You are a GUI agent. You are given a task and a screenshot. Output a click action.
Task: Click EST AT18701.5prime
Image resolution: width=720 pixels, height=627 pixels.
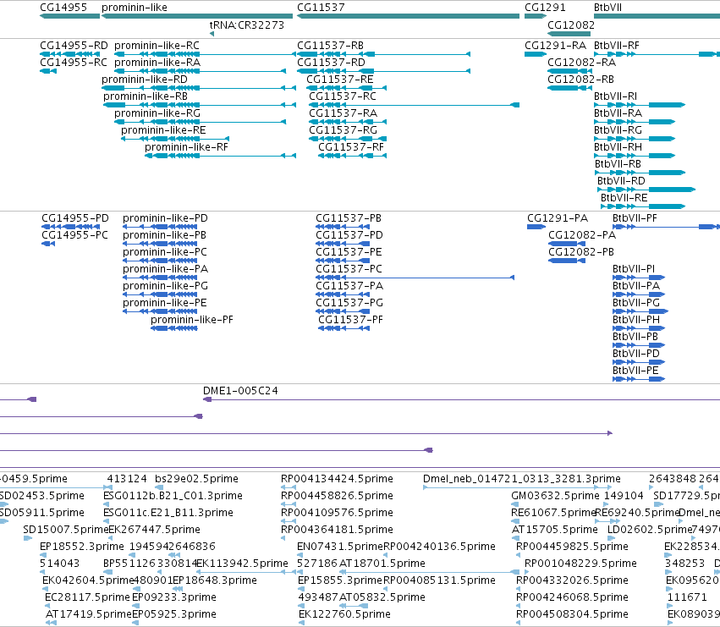(x=382, y=564)
